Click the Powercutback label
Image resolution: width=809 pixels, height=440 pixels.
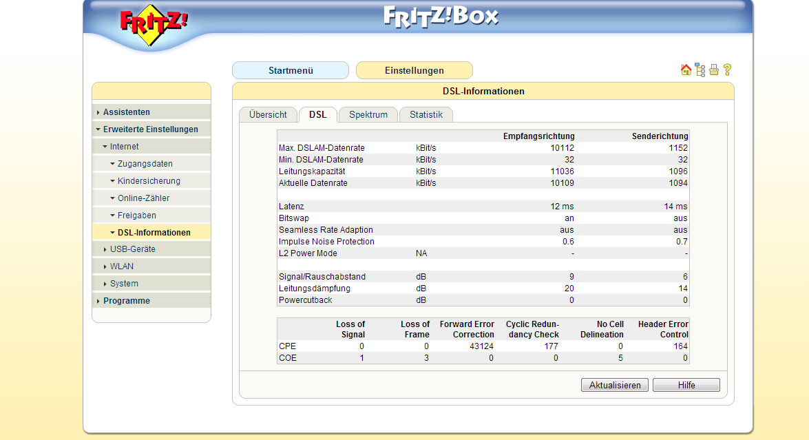point(306,300)
